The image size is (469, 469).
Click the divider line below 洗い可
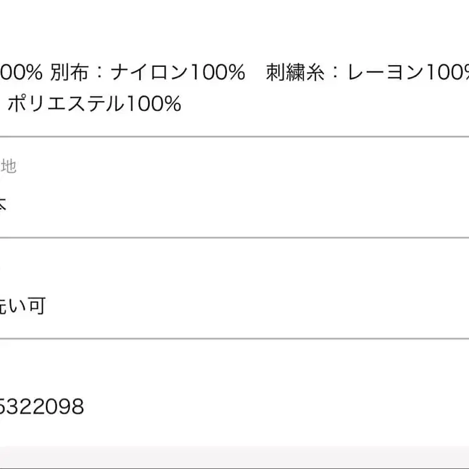pos(234,338)
